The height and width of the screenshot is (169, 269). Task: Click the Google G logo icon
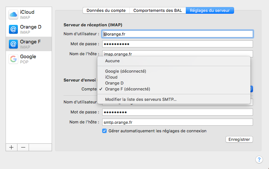tap(13, 59)
